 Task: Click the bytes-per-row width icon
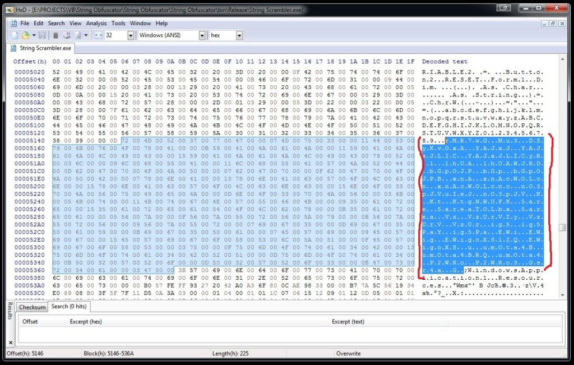(98, 35)
